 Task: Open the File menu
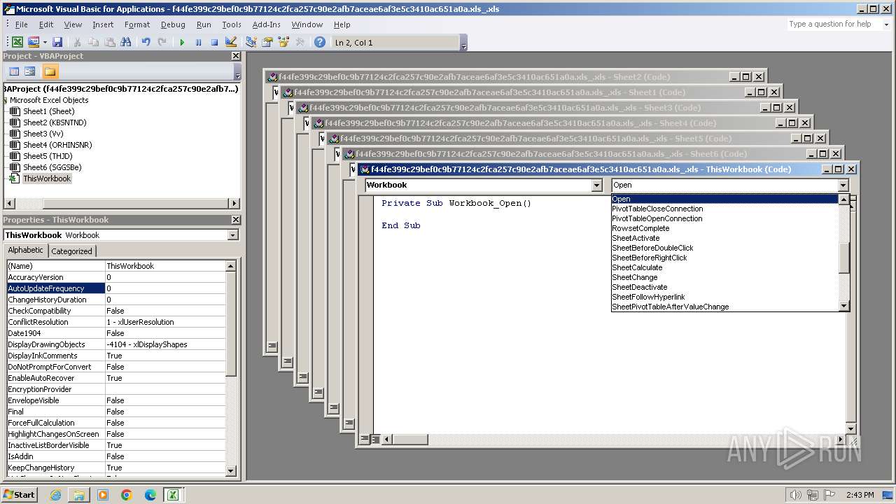click(22, 24)
